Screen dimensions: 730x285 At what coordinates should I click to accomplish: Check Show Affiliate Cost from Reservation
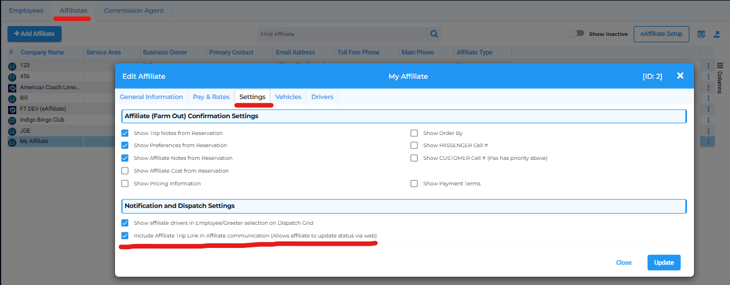(x=125, y=171)
